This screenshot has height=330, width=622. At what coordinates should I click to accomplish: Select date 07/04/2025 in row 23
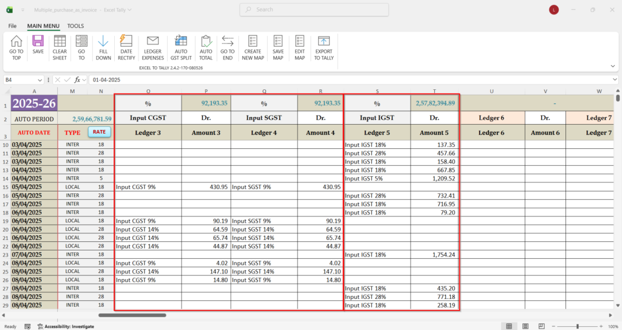(x=34, y=255)
